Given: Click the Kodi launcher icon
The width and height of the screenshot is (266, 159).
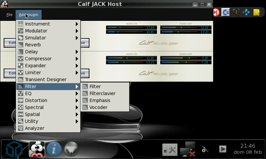Looking at the screenshot, I should click(x=246, y=12).
